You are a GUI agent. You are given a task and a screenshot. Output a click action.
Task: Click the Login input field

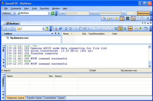[77, 13]
